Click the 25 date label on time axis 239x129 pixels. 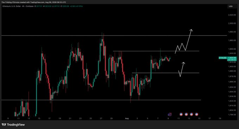pos(91,118)
